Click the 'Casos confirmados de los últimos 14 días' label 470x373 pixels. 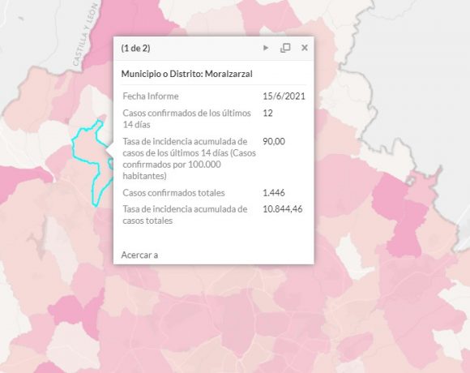tap(186, 118)
